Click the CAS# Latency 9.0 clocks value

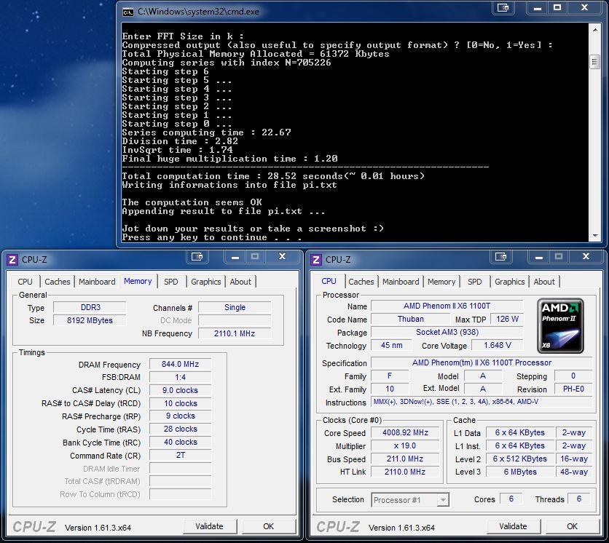[x=180, y=390]
